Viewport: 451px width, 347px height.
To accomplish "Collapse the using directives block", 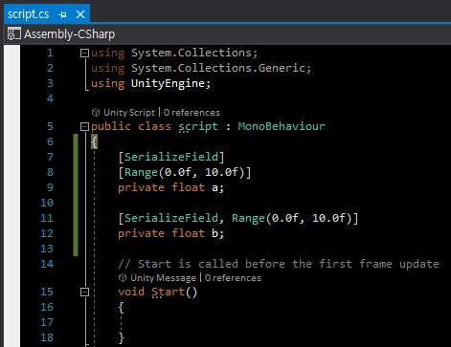I will [x=84, y=54].
